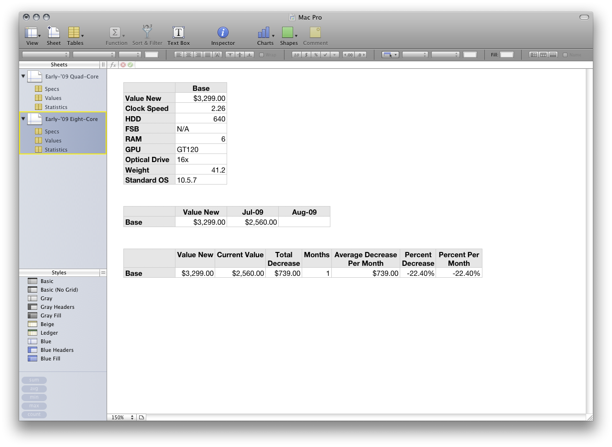612x447 pixels.
Task: Apply auto-align text button
Action: [217, 55]
